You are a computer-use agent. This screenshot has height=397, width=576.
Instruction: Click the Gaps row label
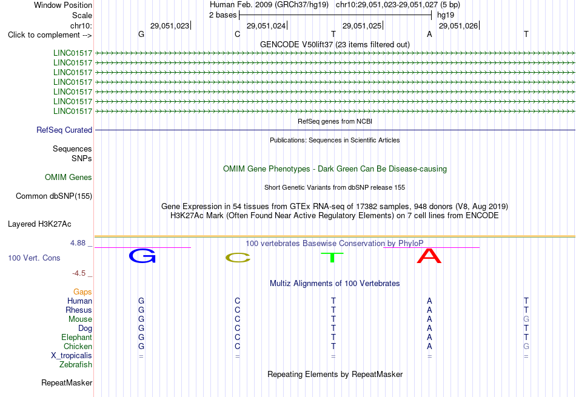[x=82, y=292]
